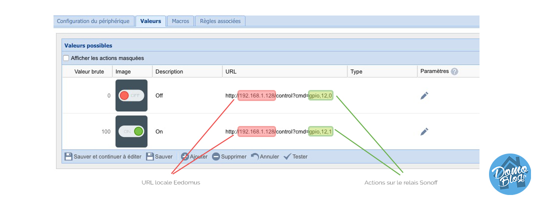Viewport: 536px width, 201px height.
Task: Sort by Valeur brute column header
Action: tap(88, 71)
